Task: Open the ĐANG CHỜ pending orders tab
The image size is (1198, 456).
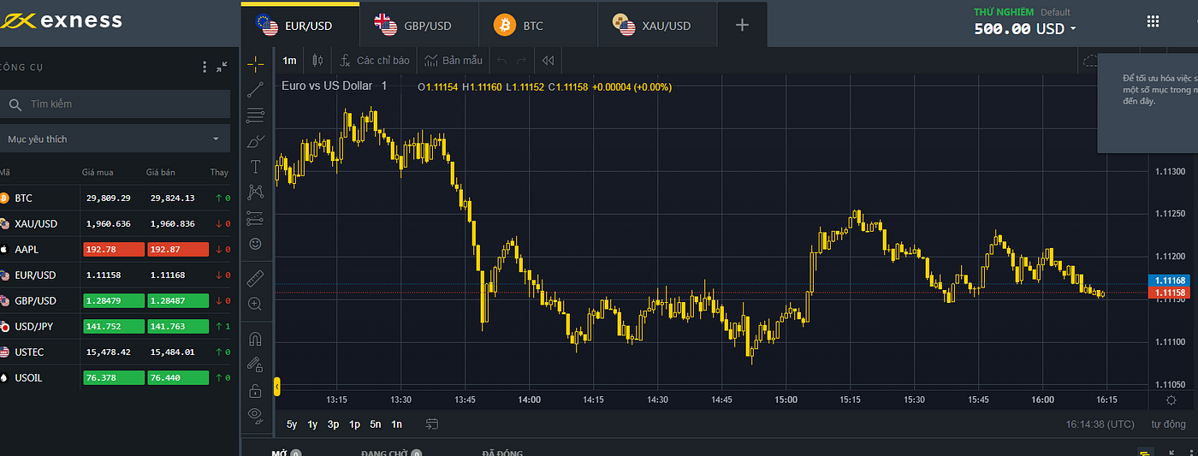Action: point(390,453)
